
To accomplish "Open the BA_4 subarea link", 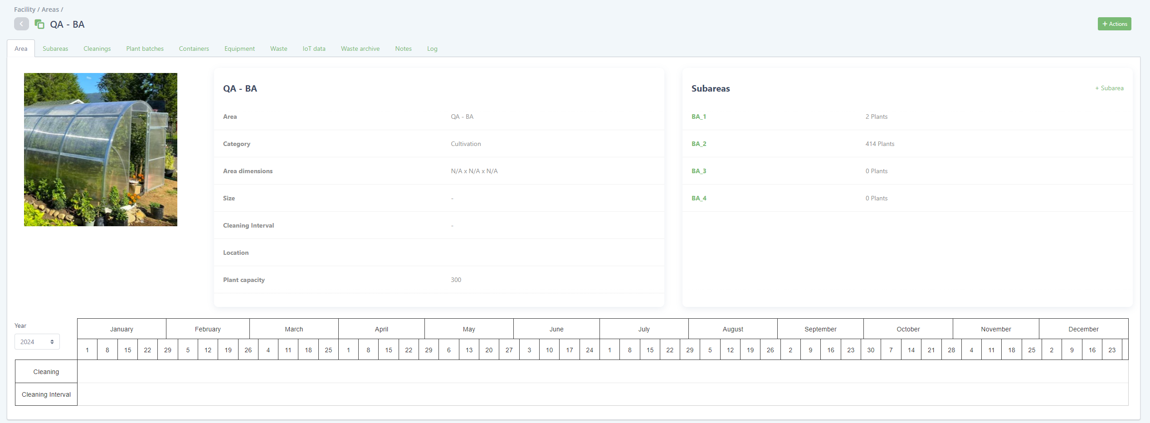I will [698, 198].
